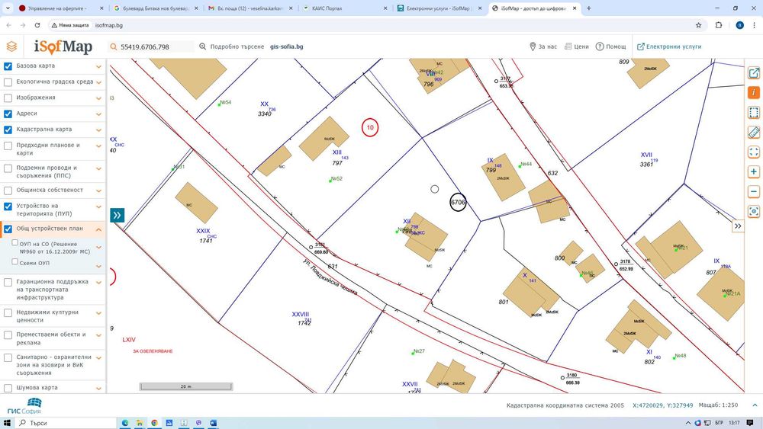Pick the ruler measurement tool
Screen dimensions: 763x429
(x=753, y=132)
